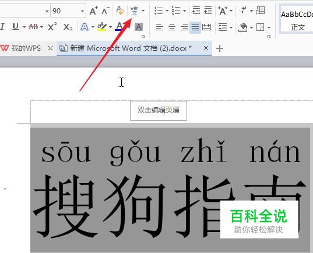Switch to 新建 Microsoft Word 文档 (2).docx tab
The width and height of the screenshot is (313, 253).
[x=134, y=48]
